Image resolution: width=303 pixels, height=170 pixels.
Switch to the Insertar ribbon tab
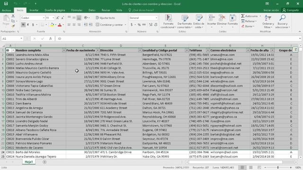[x=34, y=10]
